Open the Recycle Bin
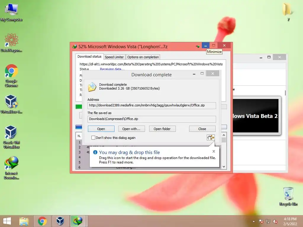Viewport: 303px width, 227px height. [288, 196]
